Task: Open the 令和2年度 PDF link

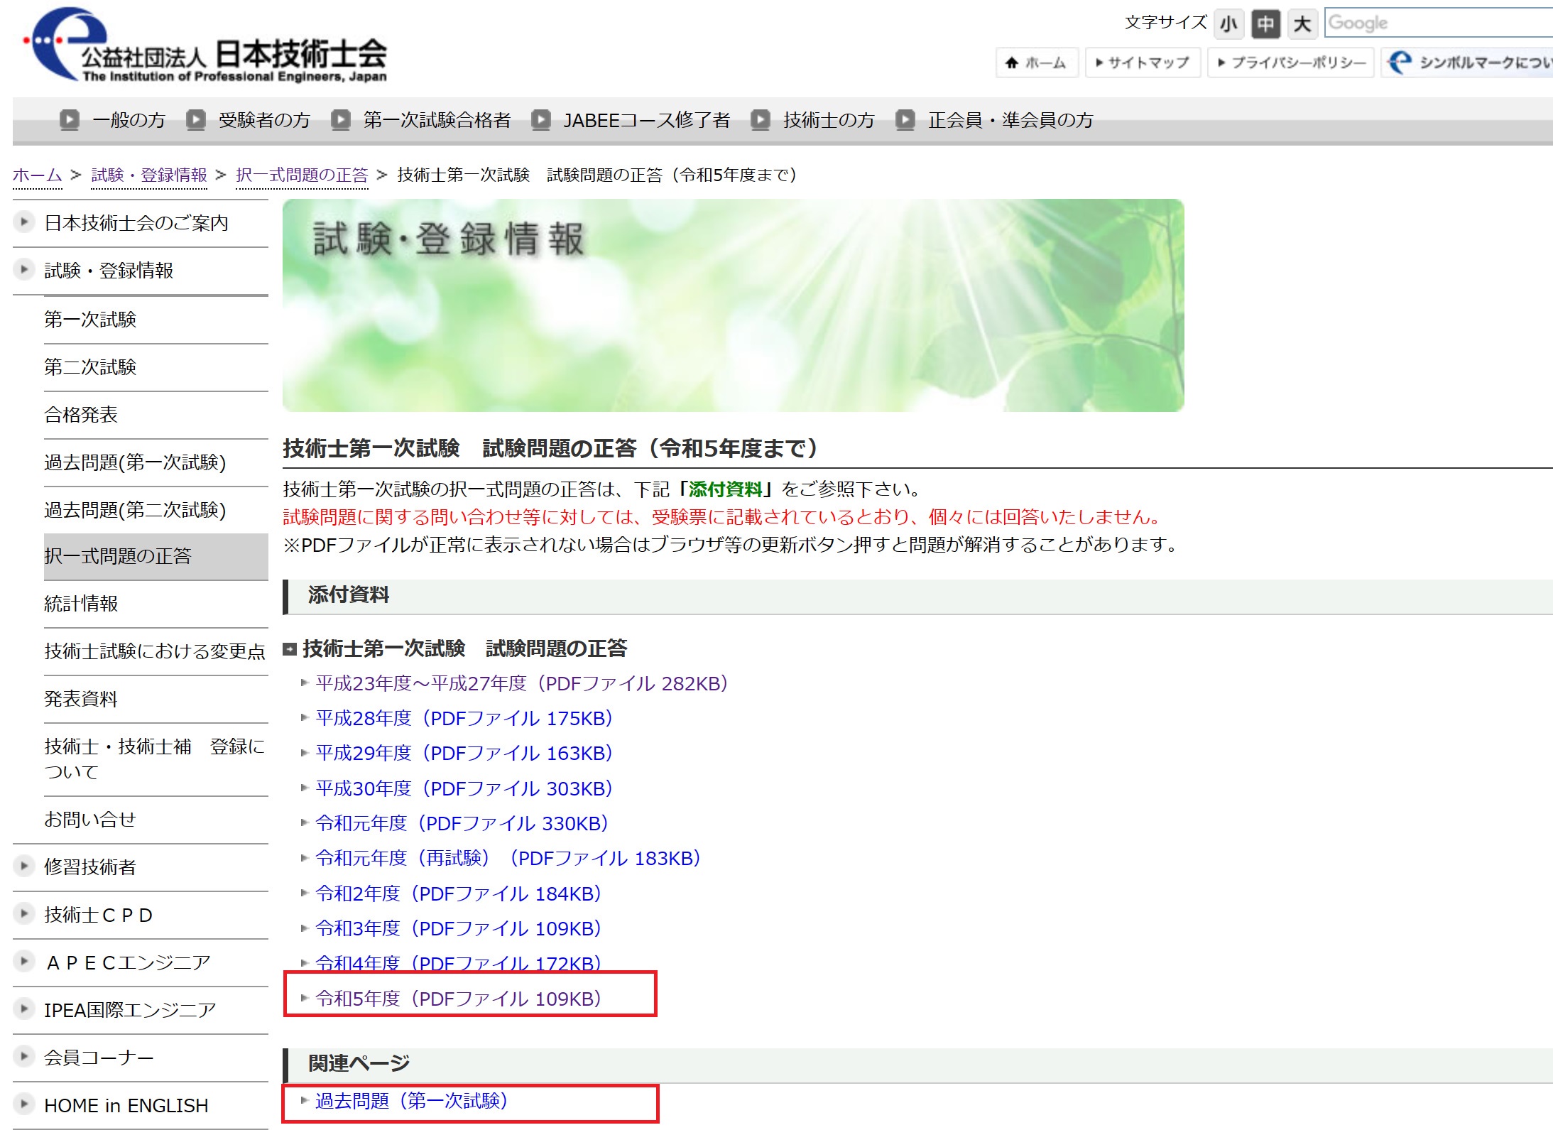Action: point(459,893)
